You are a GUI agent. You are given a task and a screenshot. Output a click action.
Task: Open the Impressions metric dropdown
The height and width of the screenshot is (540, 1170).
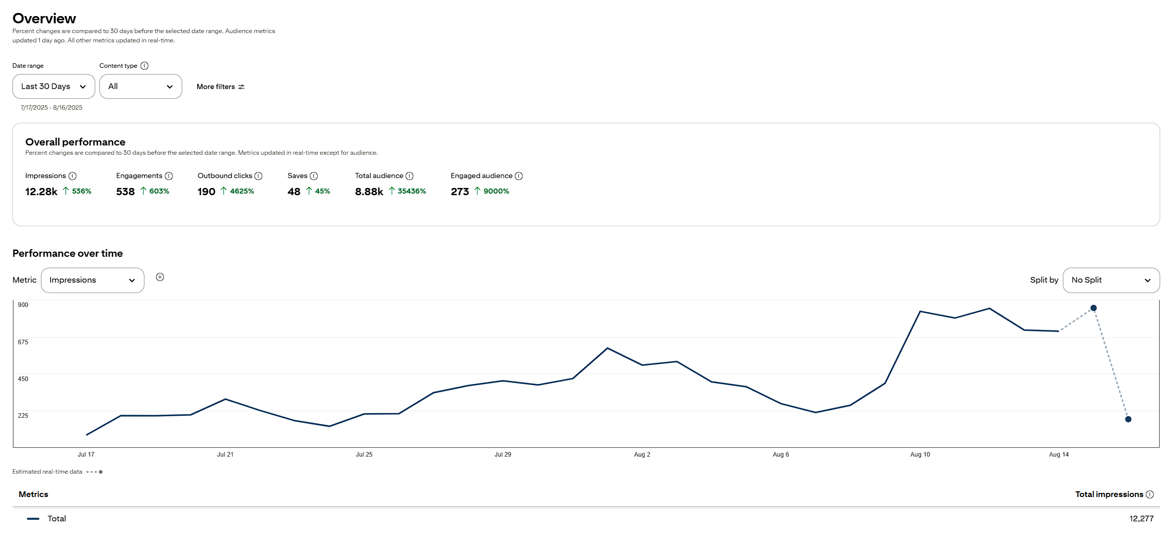93,280
